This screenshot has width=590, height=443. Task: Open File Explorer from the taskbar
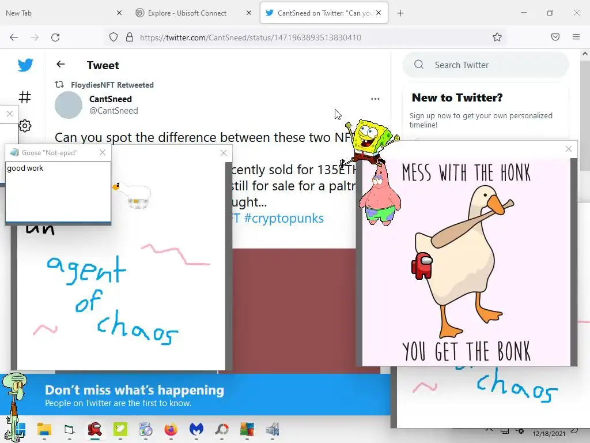point(44,429)
